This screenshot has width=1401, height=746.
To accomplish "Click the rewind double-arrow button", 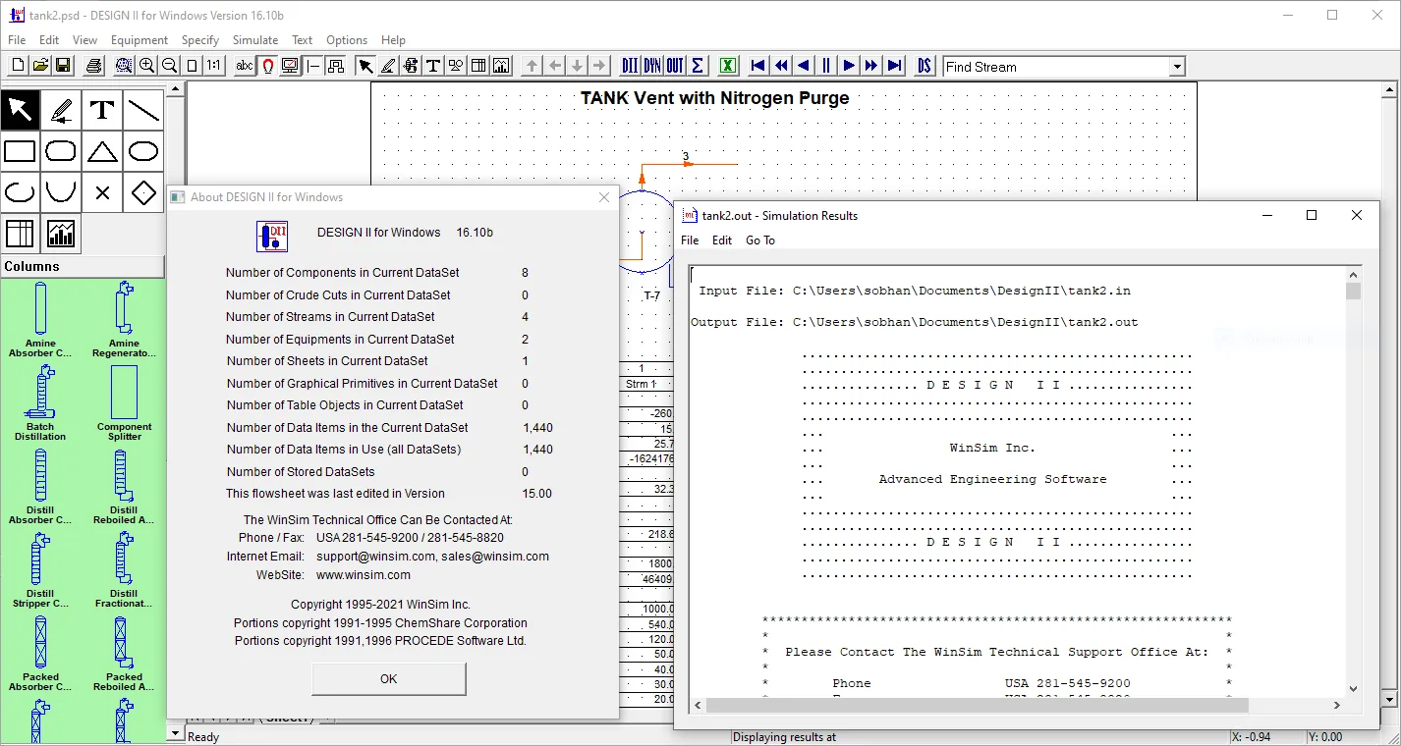I will tap(781, 66).
